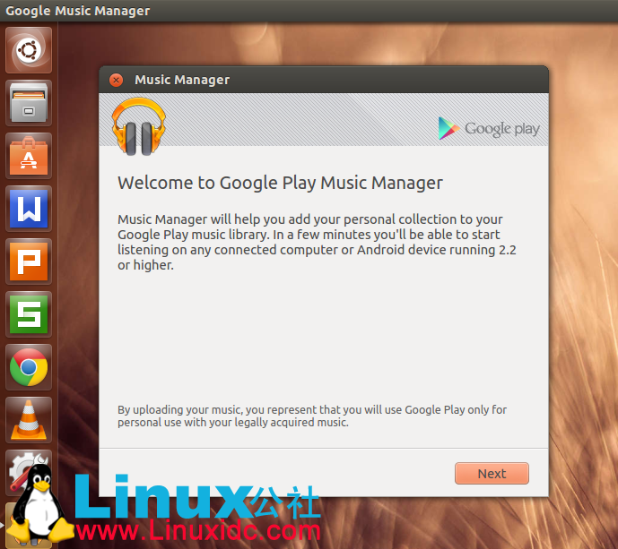Screen dimensions: 618x549
Task: Launch Google Chrome browser
Action: 29,367
